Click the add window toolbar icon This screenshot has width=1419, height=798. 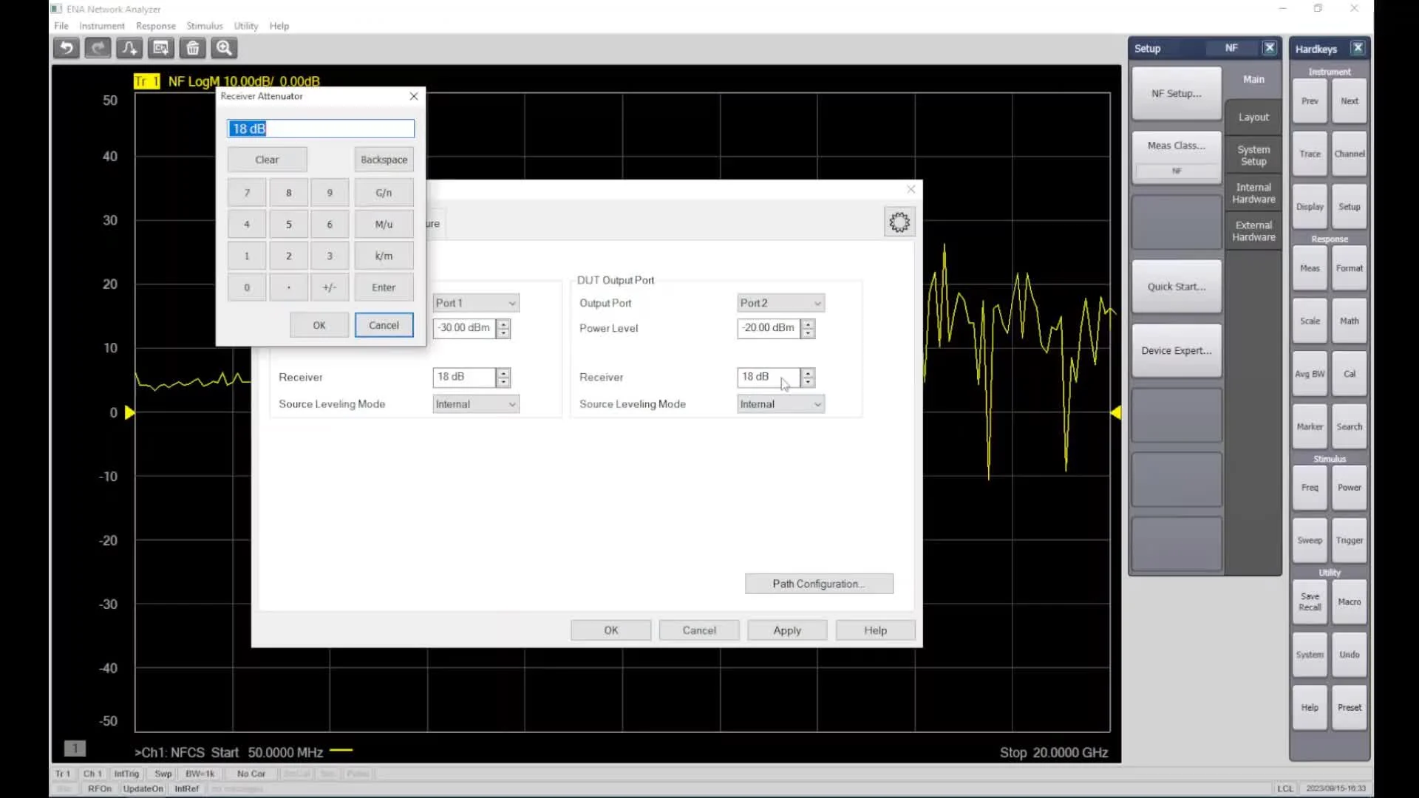click(160, 49)
